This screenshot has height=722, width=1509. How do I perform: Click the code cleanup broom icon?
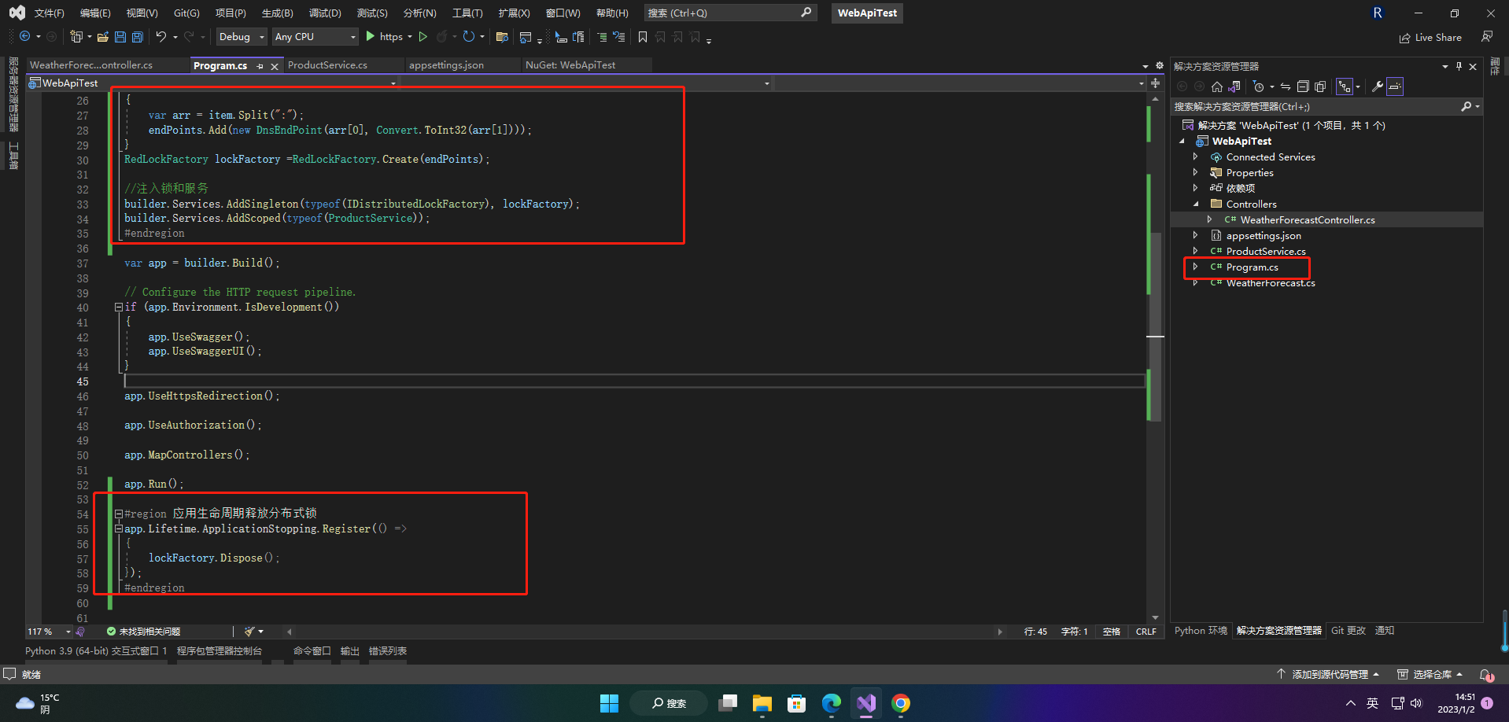(249, 632)
